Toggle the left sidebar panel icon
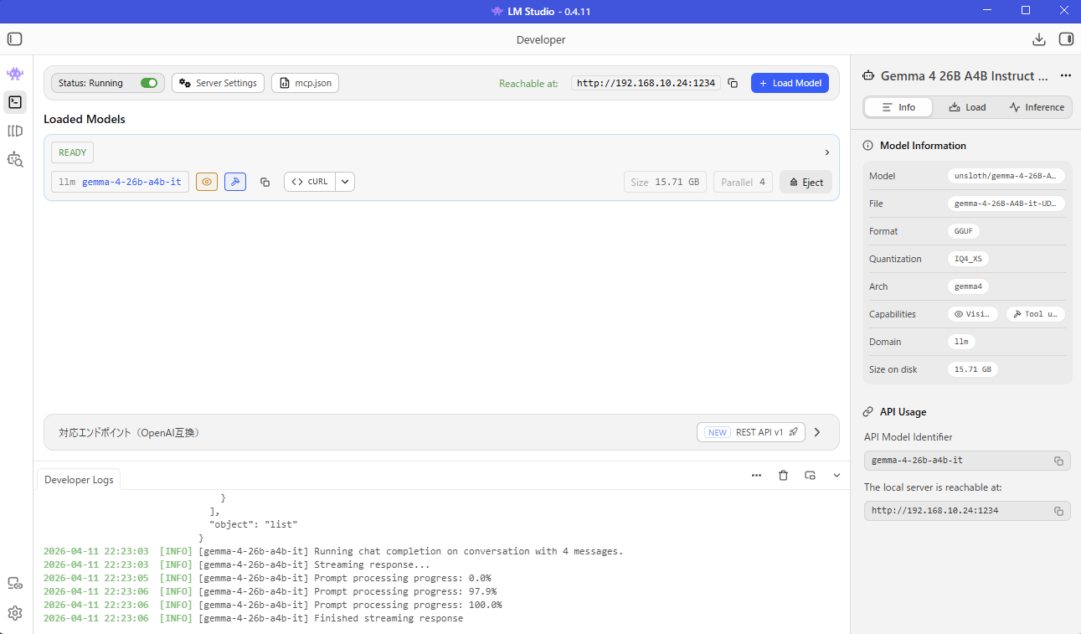 [15, 39]
